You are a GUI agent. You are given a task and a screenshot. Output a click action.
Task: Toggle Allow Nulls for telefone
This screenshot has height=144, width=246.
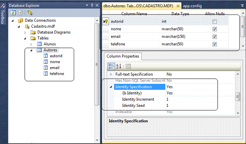215,44
